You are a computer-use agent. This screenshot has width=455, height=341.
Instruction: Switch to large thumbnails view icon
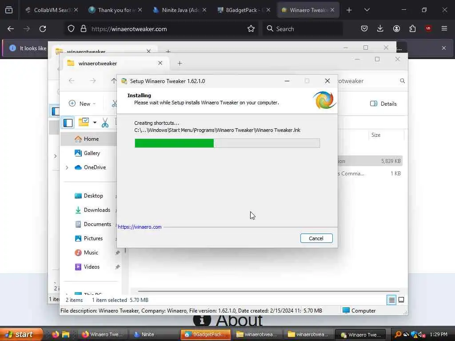point(401,300)
